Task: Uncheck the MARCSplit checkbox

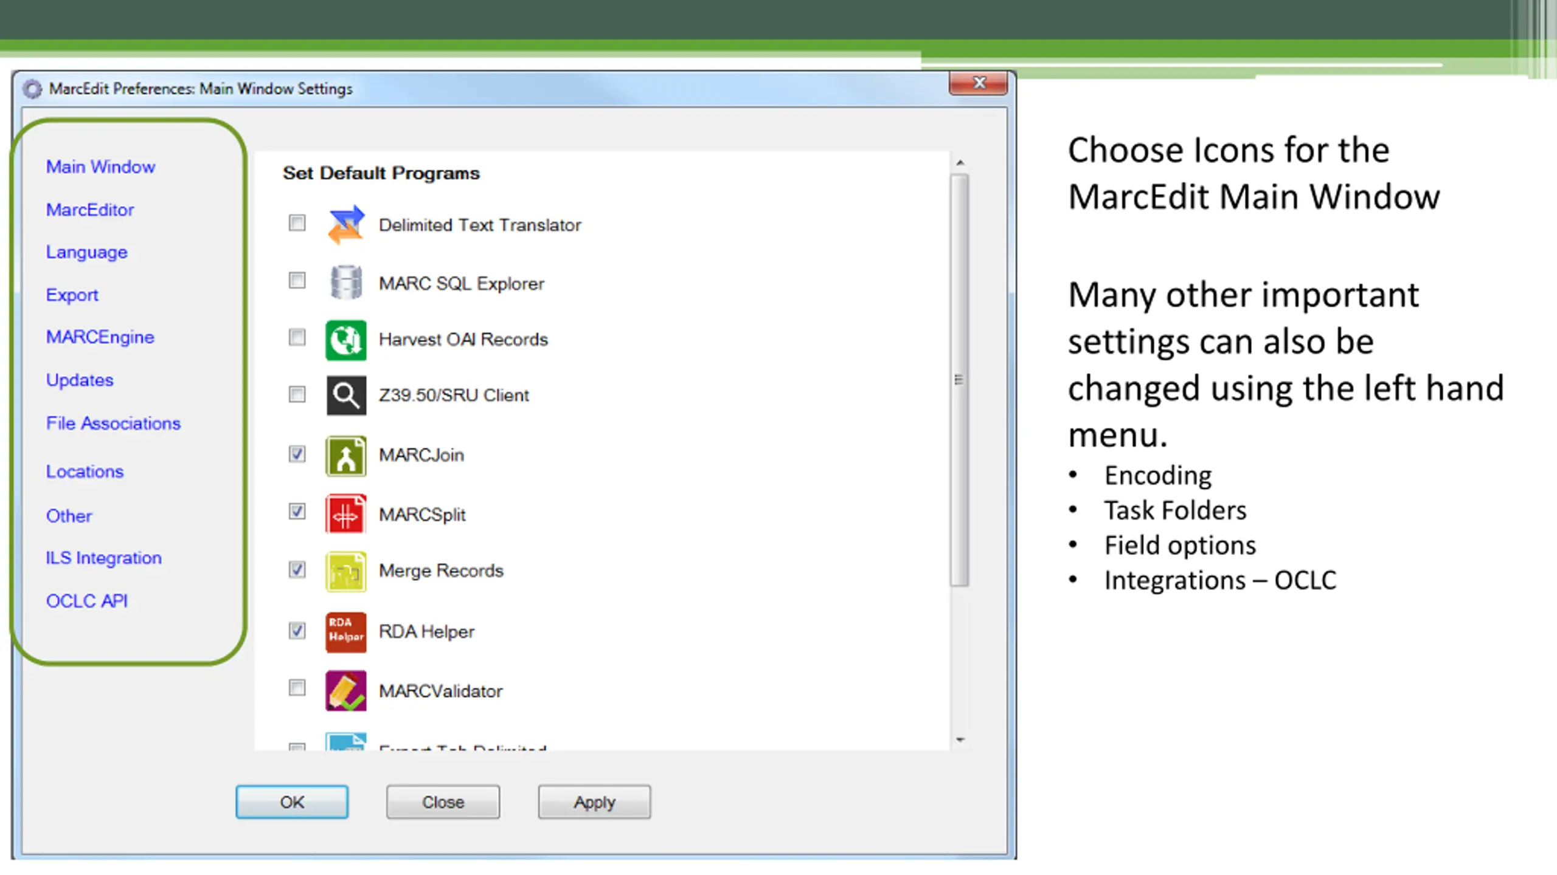Action: [x=297, y=512]
